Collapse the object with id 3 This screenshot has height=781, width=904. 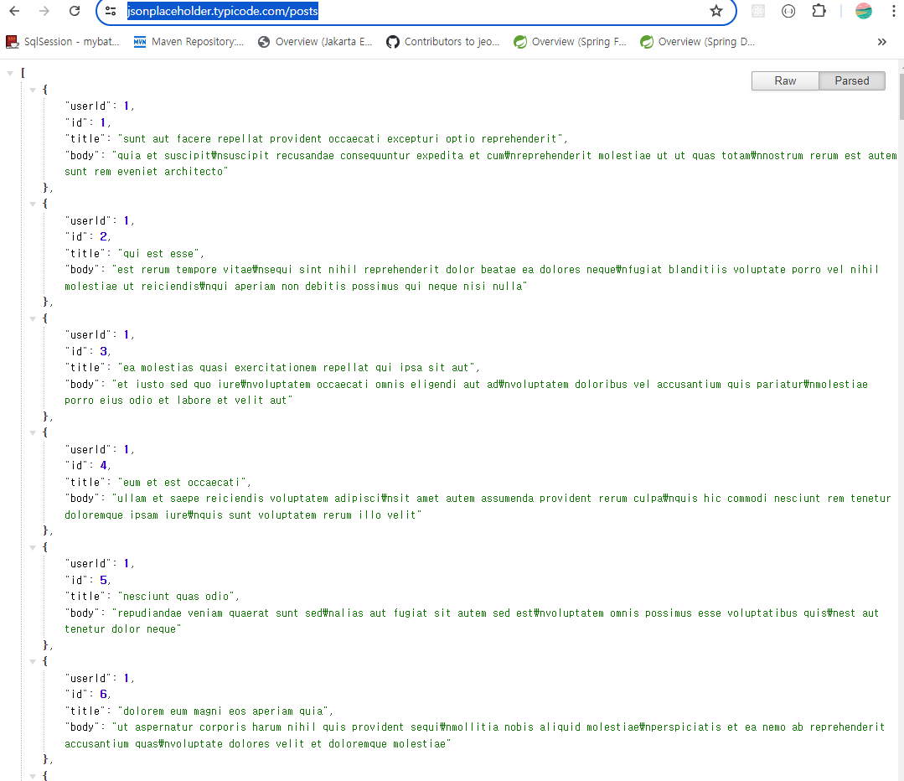(x=33, y=318)
